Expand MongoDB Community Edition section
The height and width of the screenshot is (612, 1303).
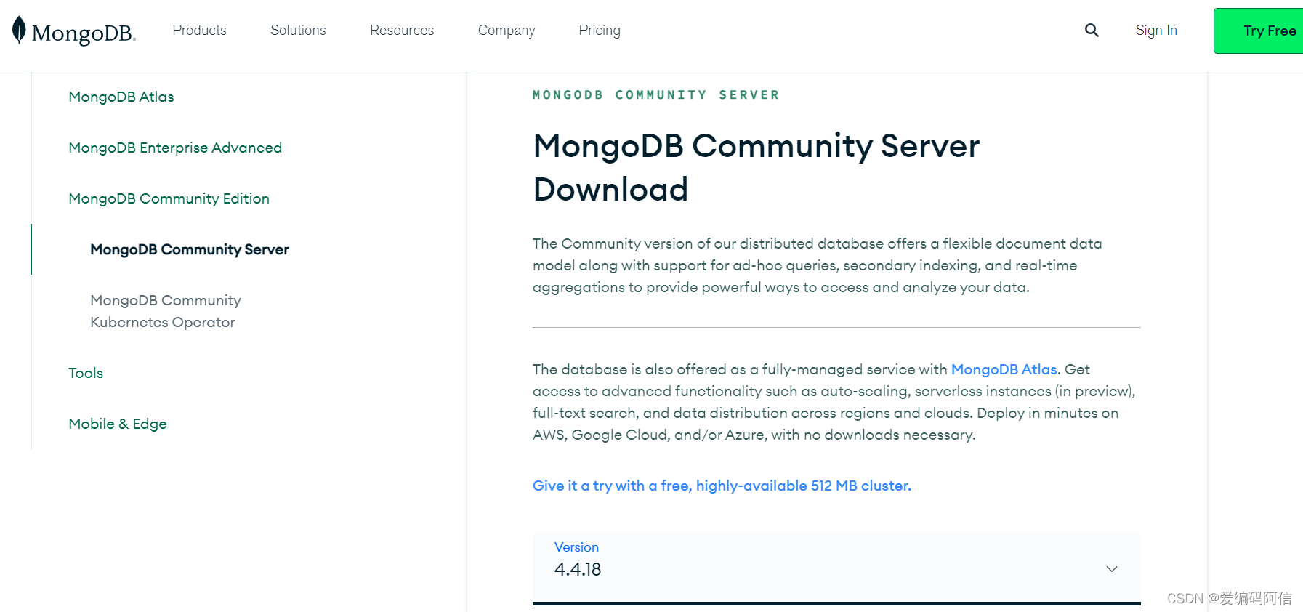point(169,198)
